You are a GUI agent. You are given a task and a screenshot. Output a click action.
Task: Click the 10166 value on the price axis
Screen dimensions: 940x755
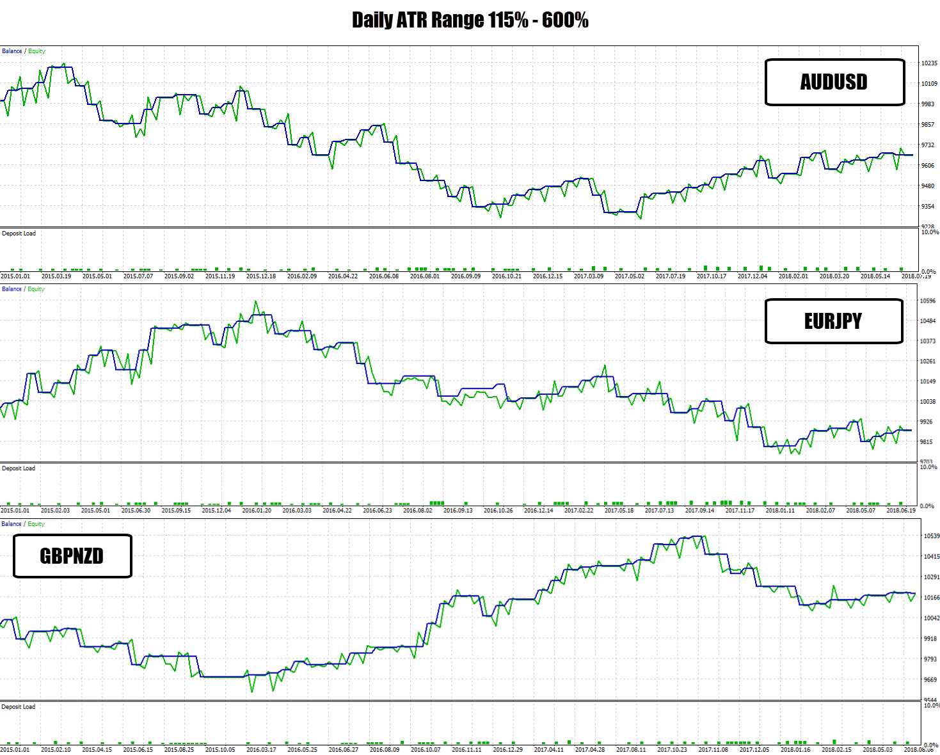(x=932, y=598)
